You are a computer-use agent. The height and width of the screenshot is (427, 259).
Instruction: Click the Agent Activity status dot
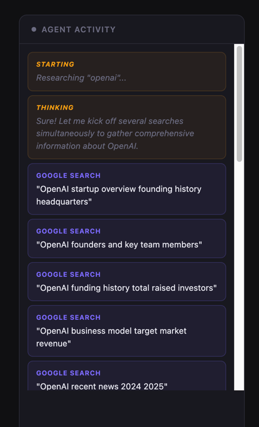click(x=34, y=29)
